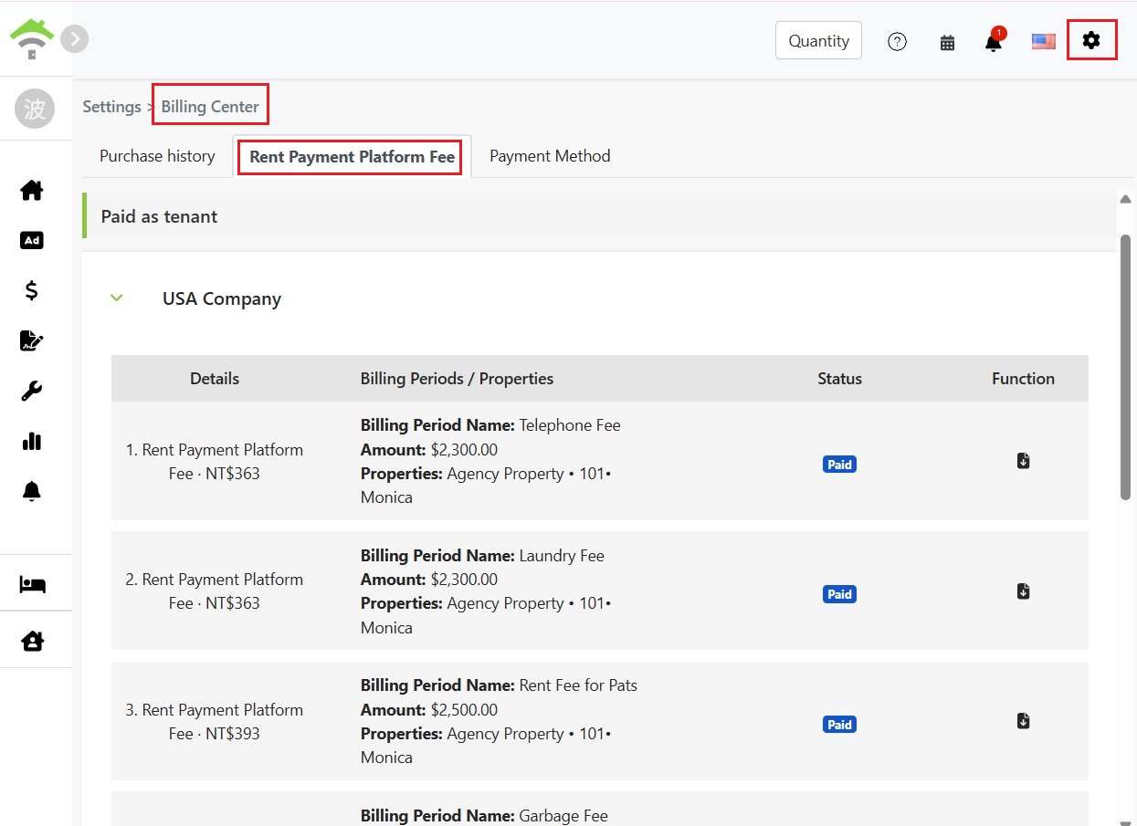Download receipt for Laundry Fee row

click(x=1024, y=591)
